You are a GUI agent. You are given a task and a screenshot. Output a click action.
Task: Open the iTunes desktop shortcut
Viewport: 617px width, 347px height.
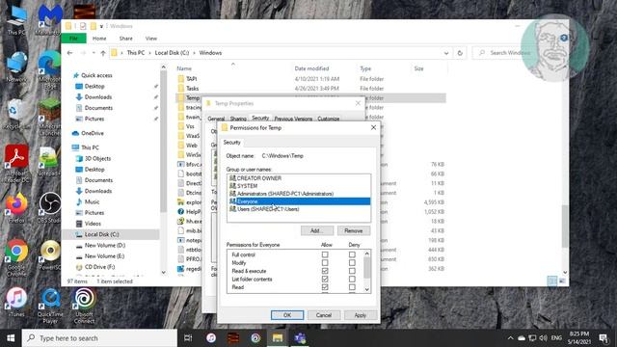point(16,302)
